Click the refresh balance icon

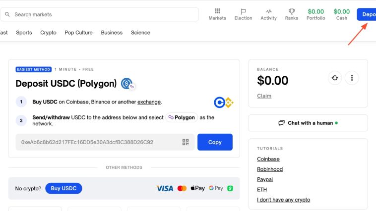(x=335, y=78)
